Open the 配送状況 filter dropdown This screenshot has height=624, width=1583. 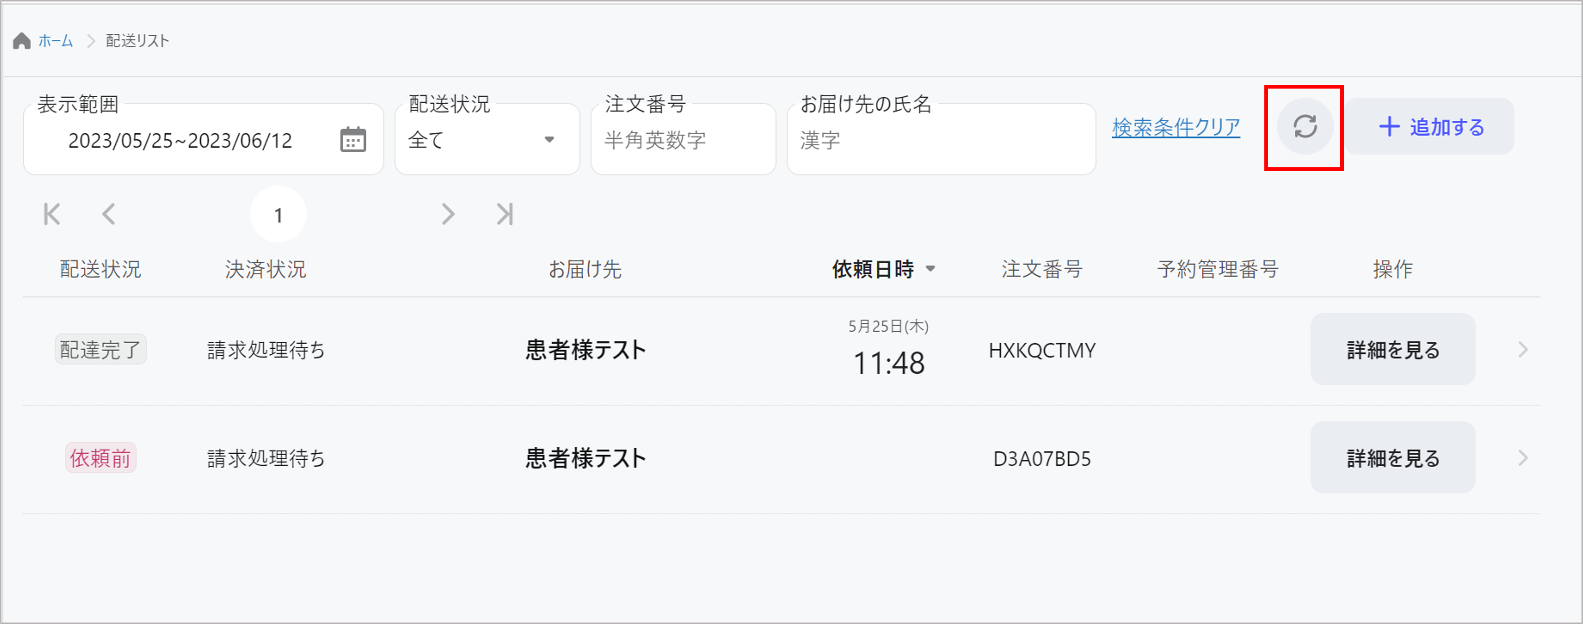[x=487, y=140]
